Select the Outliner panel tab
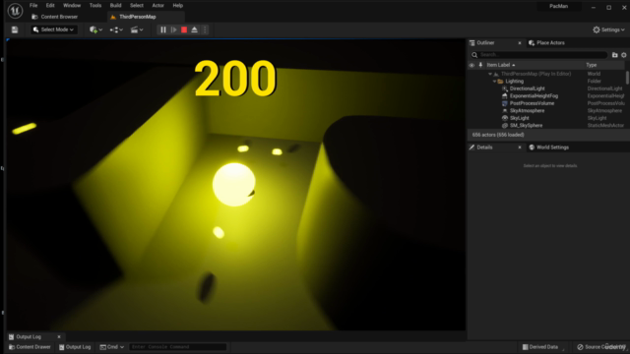The image size is (630, 354). pos(485,43)
